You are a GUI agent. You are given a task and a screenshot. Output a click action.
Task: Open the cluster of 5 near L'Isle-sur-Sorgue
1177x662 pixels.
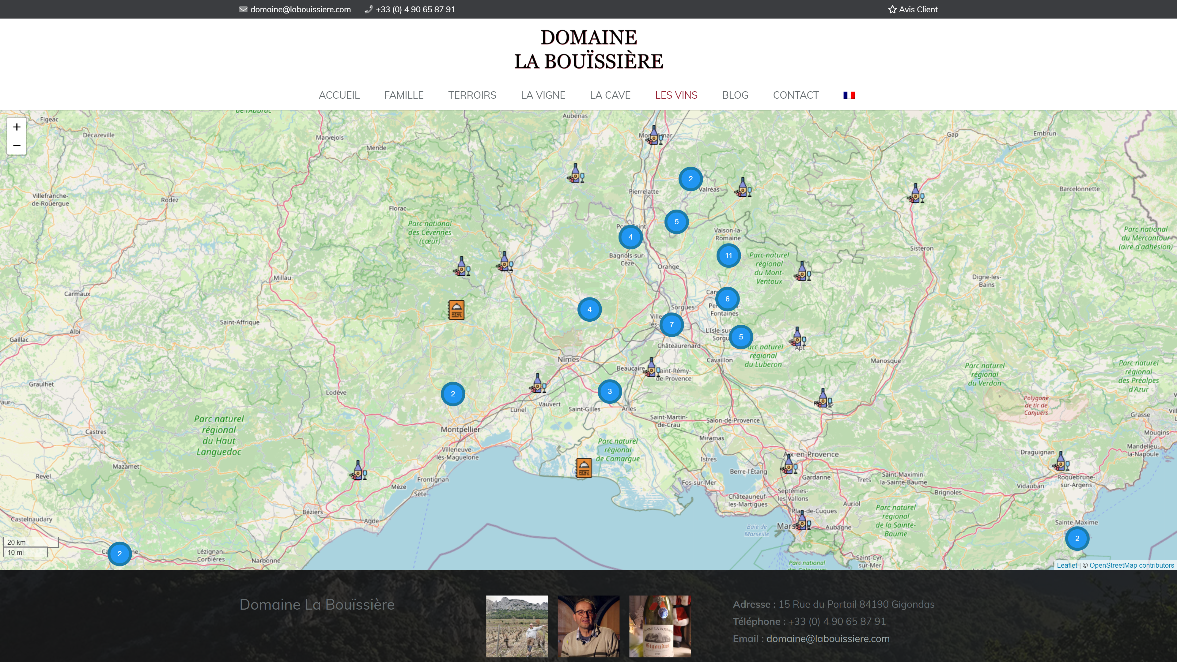[x=741, y=337]
